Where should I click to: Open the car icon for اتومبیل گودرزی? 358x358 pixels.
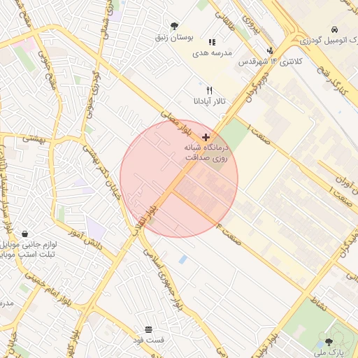pos(334,29)
